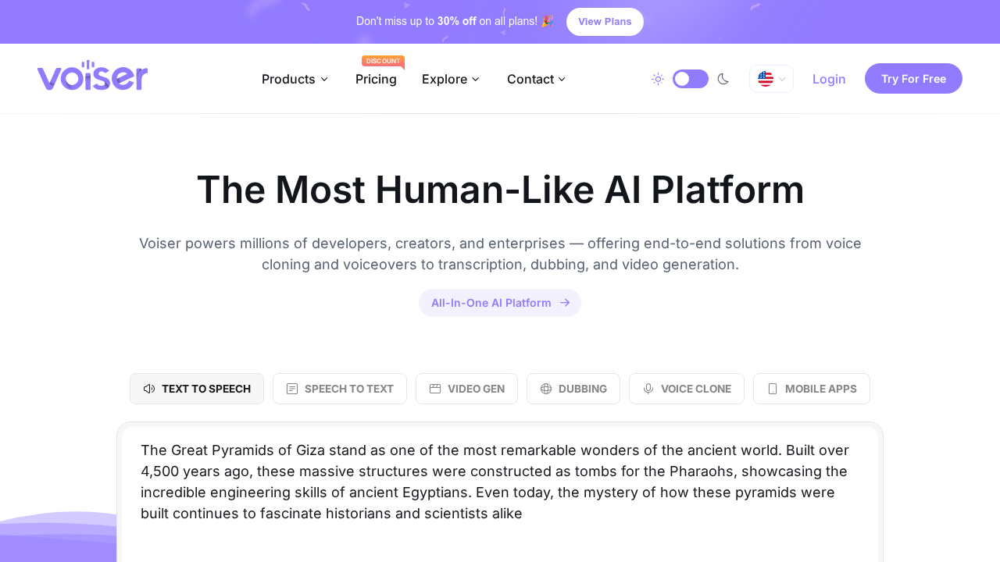Click the Mobile Apps phone icon
The image size is (1000, 562).
point(772,388)
